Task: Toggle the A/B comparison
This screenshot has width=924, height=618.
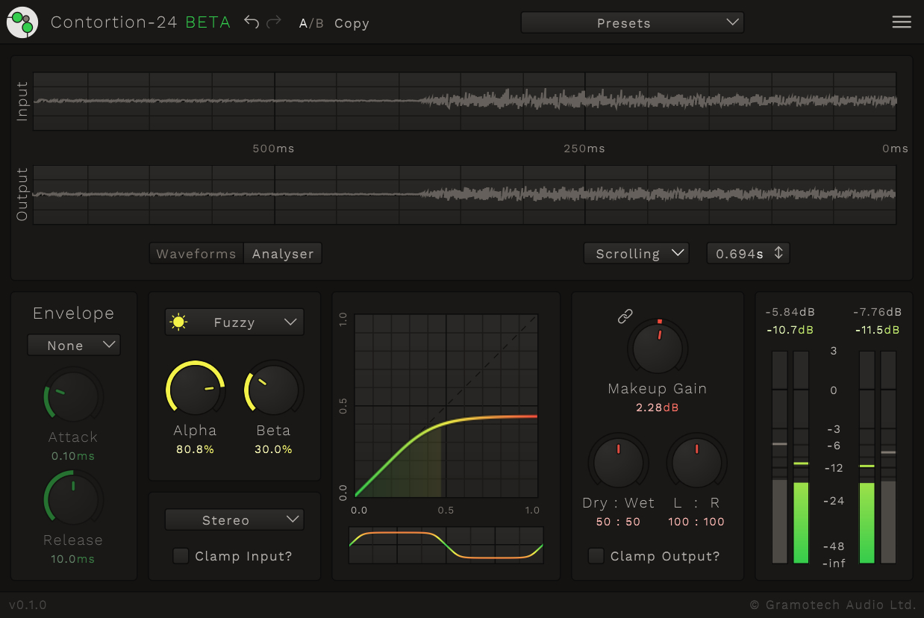Action: 311,23
